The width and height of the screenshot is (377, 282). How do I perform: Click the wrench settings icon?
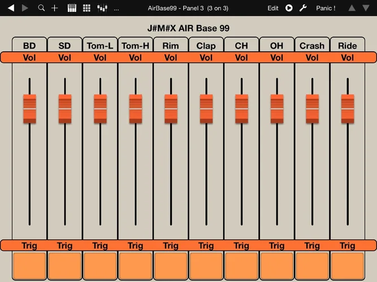pos(302,8)
